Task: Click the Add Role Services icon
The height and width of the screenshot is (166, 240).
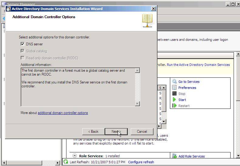Action: [x=174, y=156]
